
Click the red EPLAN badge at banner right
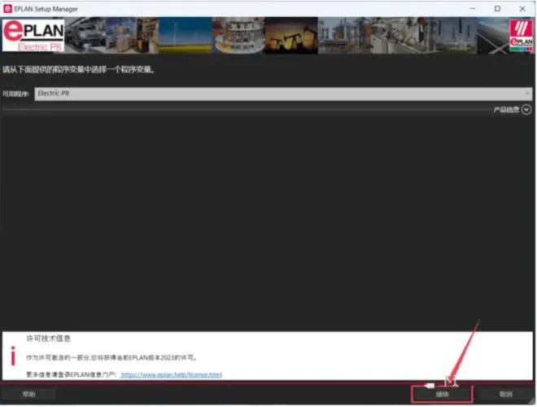pos(521,35)
